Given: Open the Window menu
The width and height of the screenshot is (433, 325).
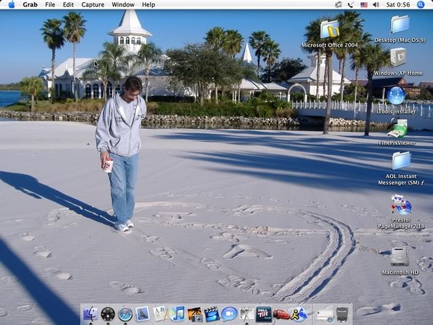Looking at the screenshot, I should pos(123,5).
